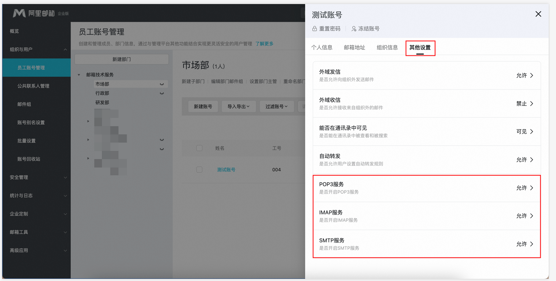Viewport: 556px width, 281px height.
Task: Open the 了解更多 link
Action: point(264,44)
